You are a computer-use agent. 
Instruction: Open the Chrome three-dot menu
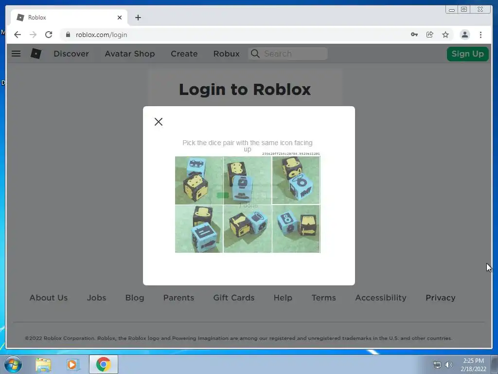click(480, 35)
